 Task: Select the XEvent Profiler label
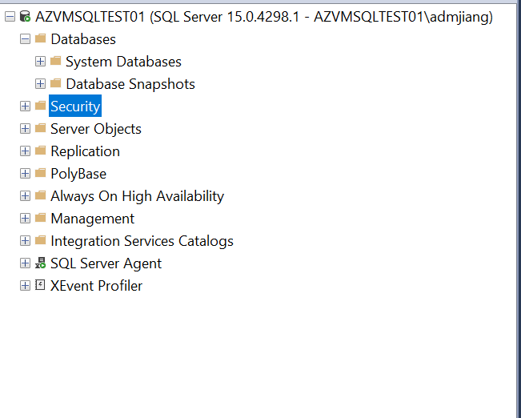[x=96, y=286]
